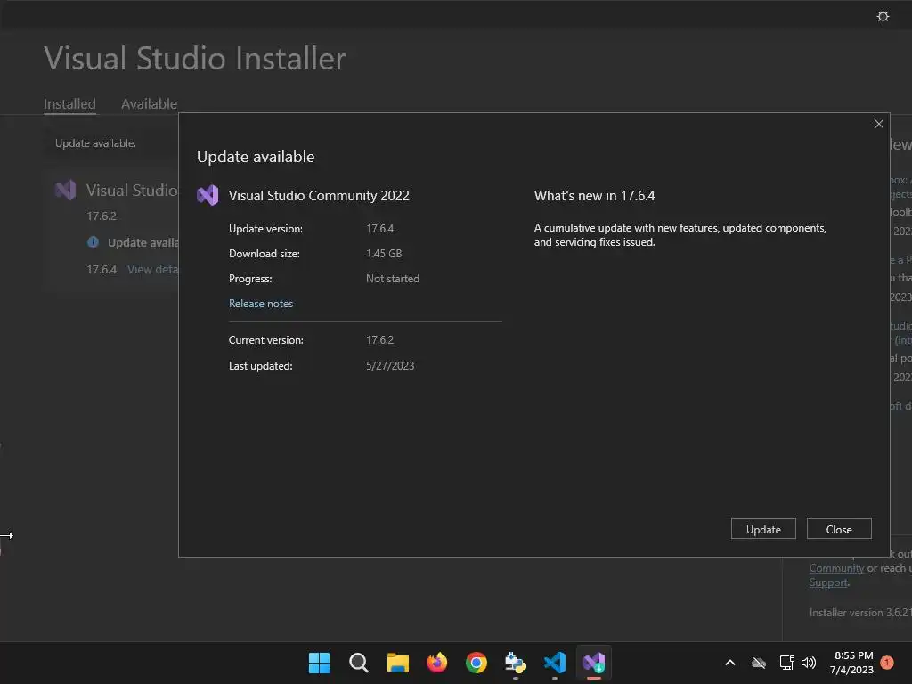Image resolution: width=912 pixels, height=684 pixels.
Task: Open the Community link in the installer footer
Action: [836, 568]
